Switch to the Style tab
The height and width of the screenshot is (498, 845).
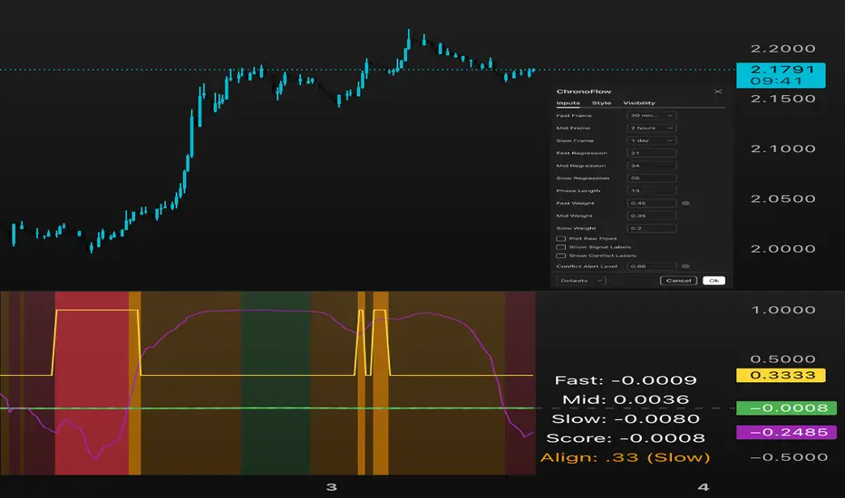coord(602,103)
